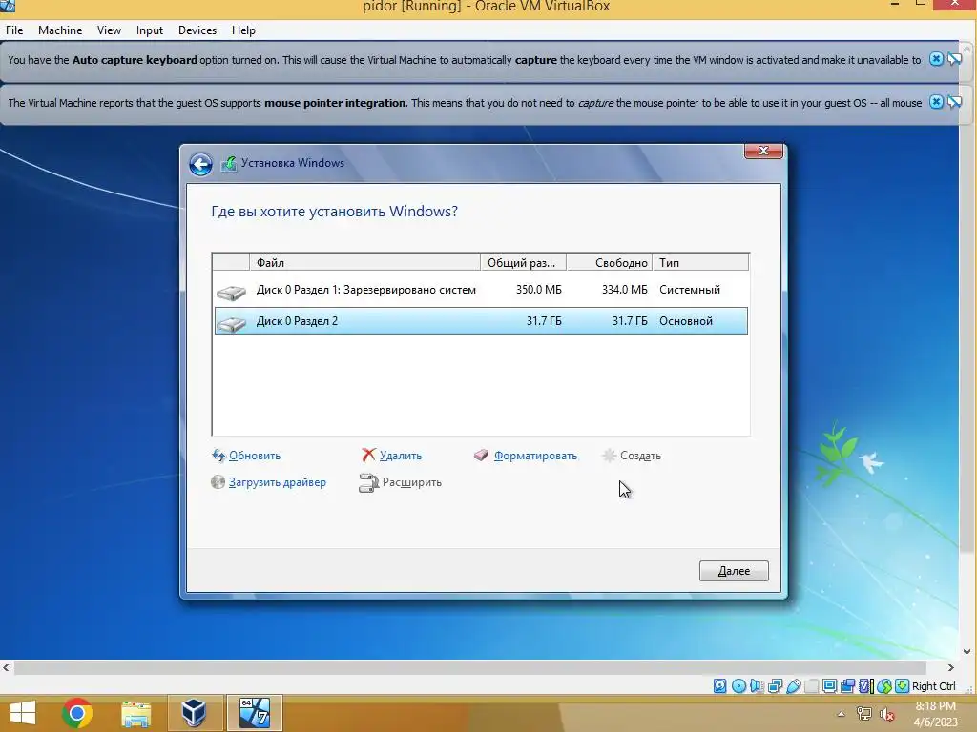Open the File menu
The image size is (977, 732).
[x=14, y=30]
